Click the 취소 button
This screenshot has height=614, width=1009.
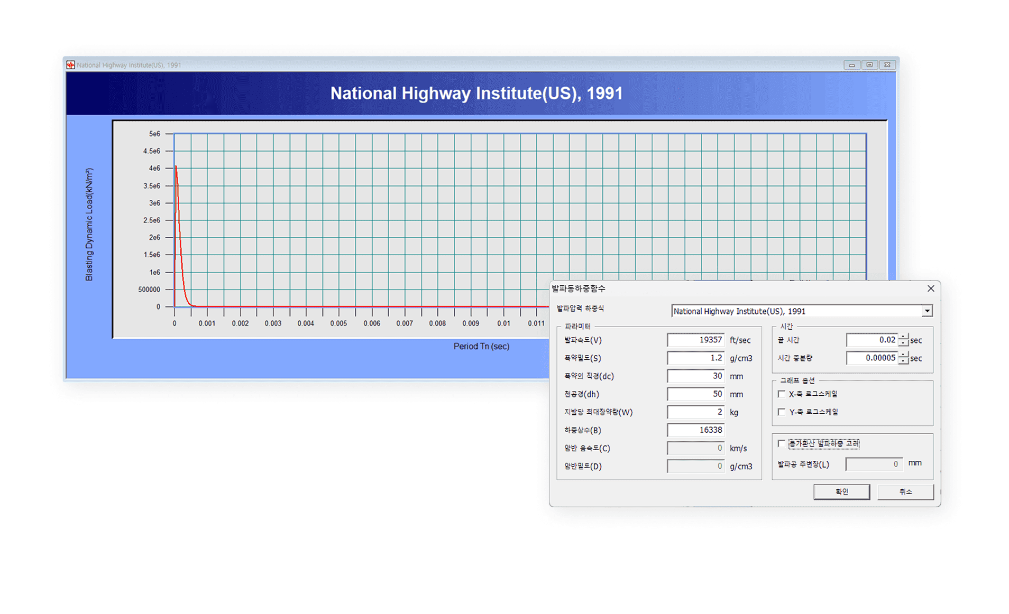[x=905, y=492]
